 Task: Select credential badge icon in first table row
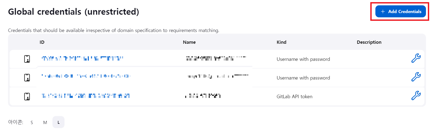coord(27,59)
